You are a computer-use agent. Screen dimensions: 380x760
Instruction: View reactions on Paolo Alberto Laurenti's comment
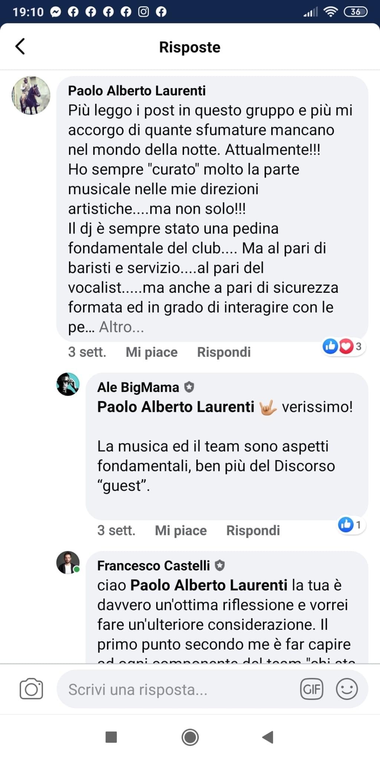click(x=343, y=346)
